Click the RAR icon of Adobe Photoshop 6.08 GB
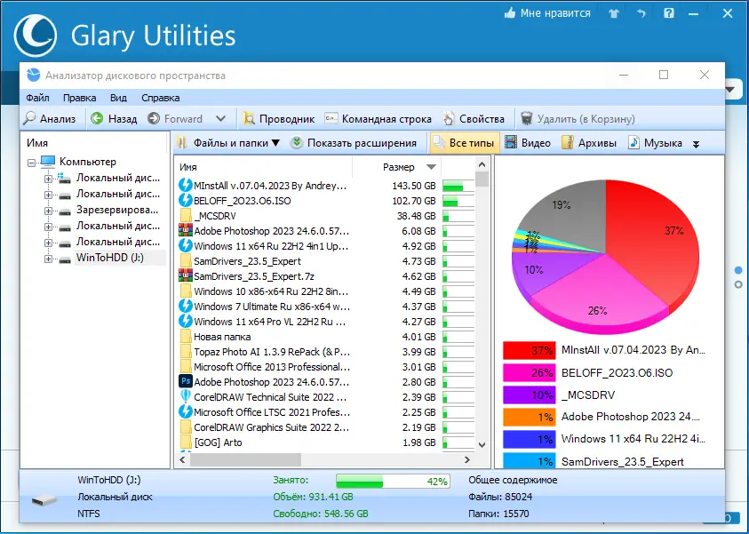This screenshot has height=534, width=749. (186, 231)
